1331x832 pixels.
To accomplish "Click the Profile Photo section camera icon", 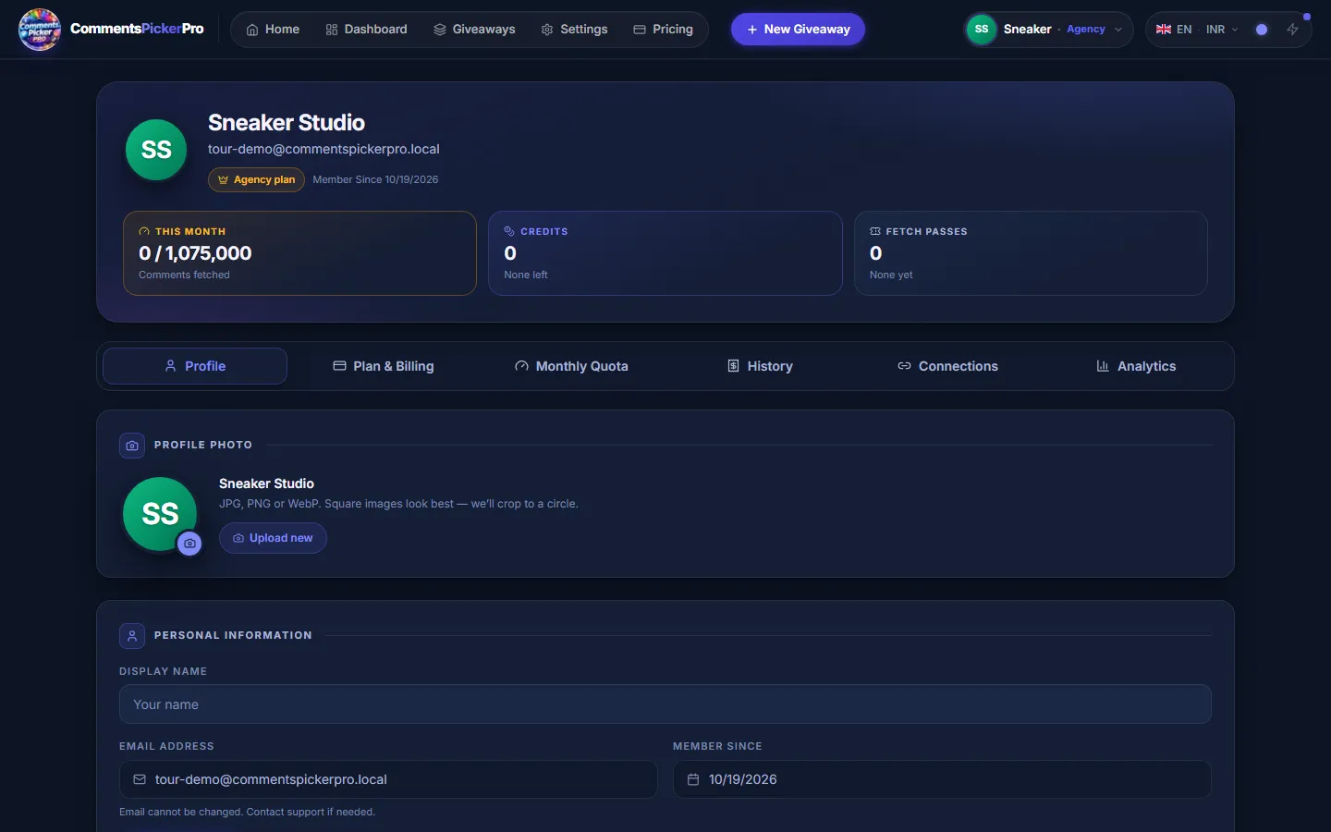I will tap(132, 446).
